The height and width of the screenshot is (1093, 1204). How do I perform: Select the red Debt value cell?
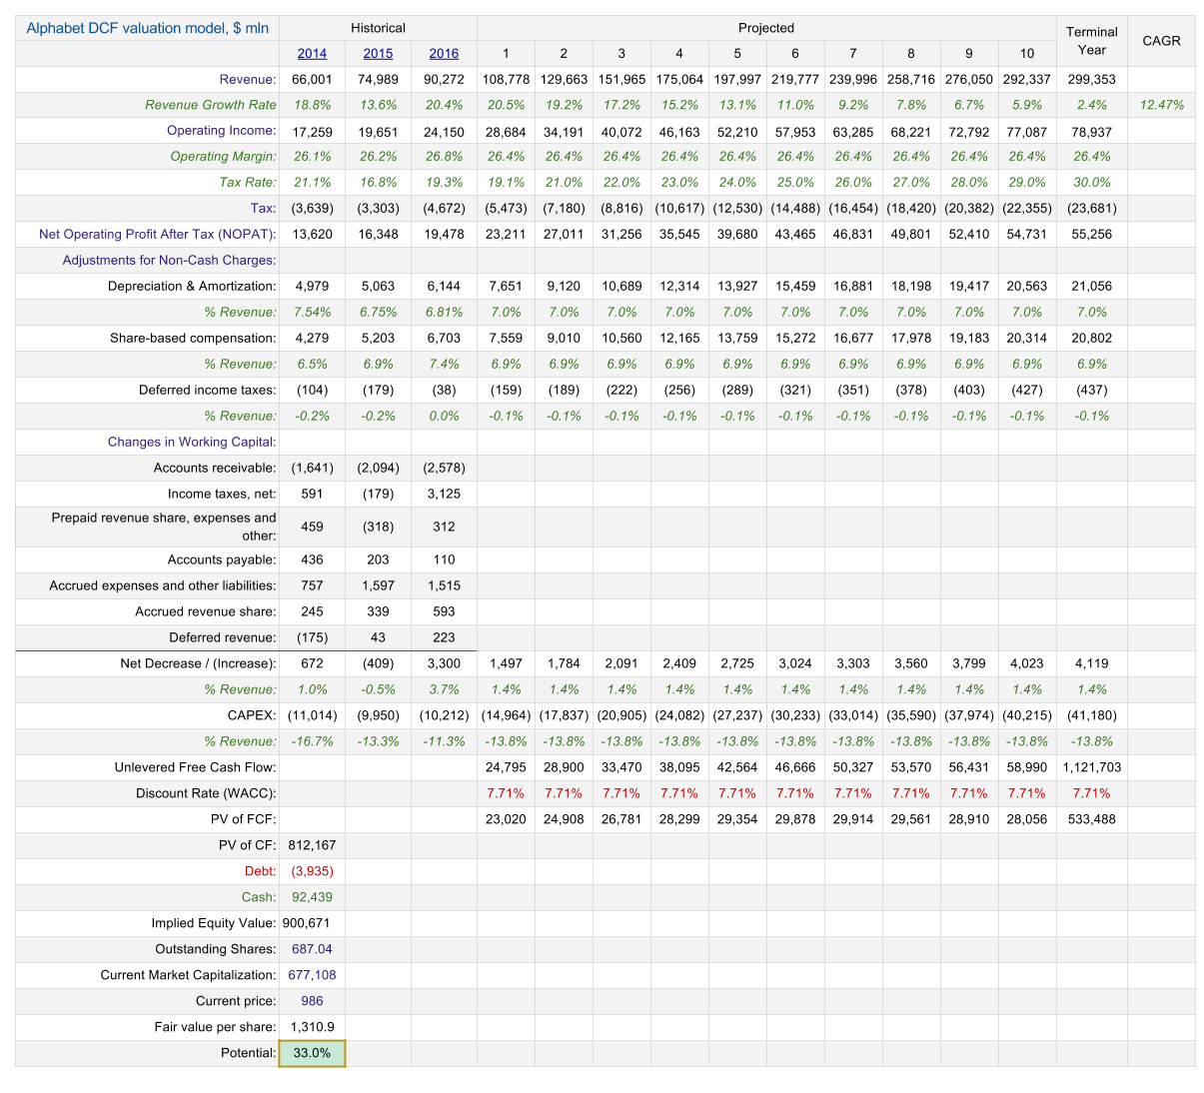point(312,871)
